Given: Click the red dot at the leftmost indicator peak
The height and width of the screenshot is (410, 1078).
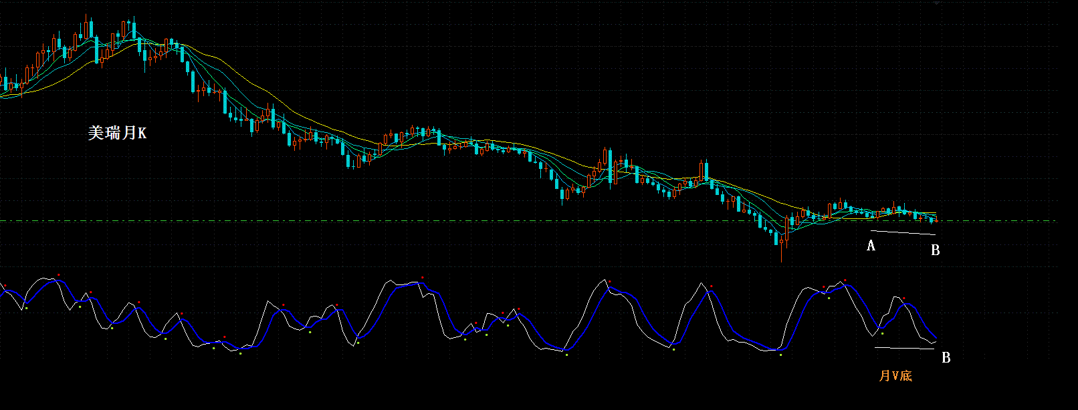Looking at the screenshot, I should tap(5, 286).
